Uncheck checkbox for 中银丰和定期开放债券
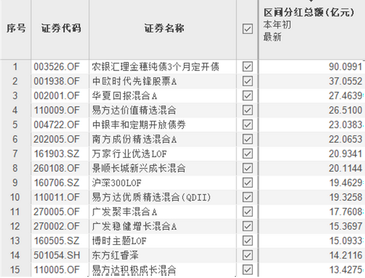Viewport: 365px width, 278px height. coord(248,125)
